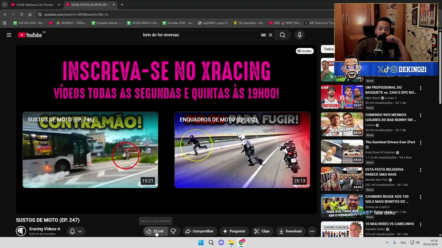Open the Chrome apps grid icon

tap(4, 23)
